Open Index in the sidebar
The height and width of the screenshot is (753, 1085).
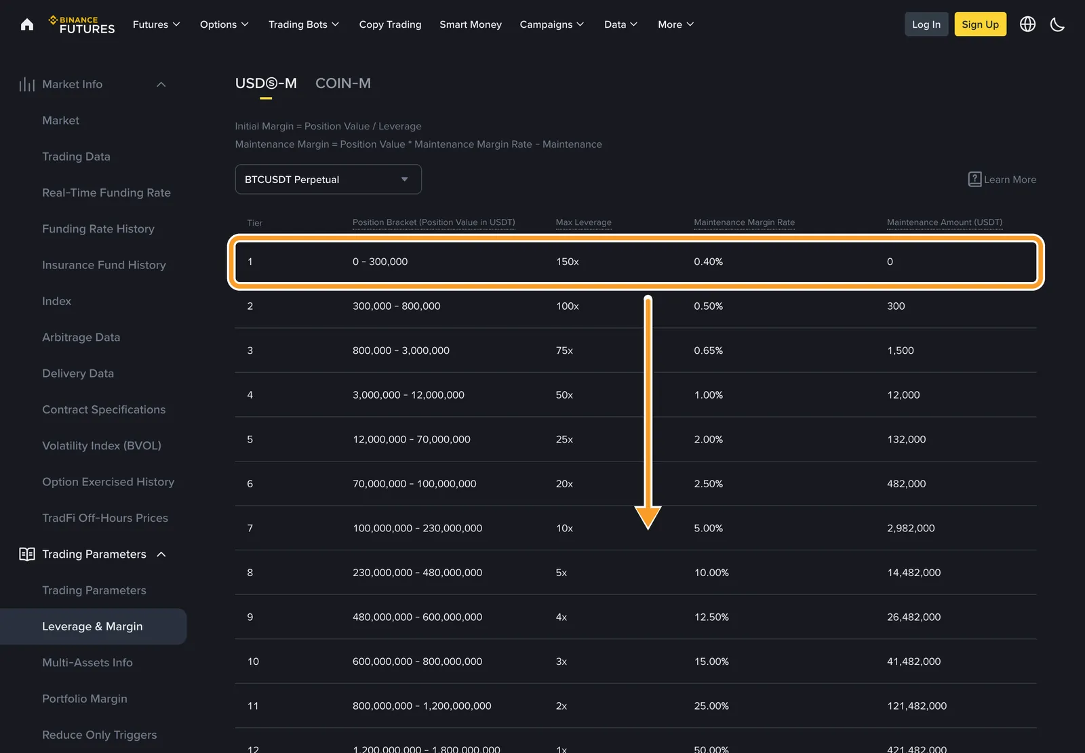point(56,301)
